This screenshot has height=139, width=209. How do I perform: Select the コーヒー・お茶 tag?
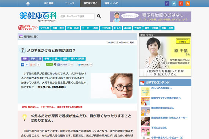coord(90,28)
